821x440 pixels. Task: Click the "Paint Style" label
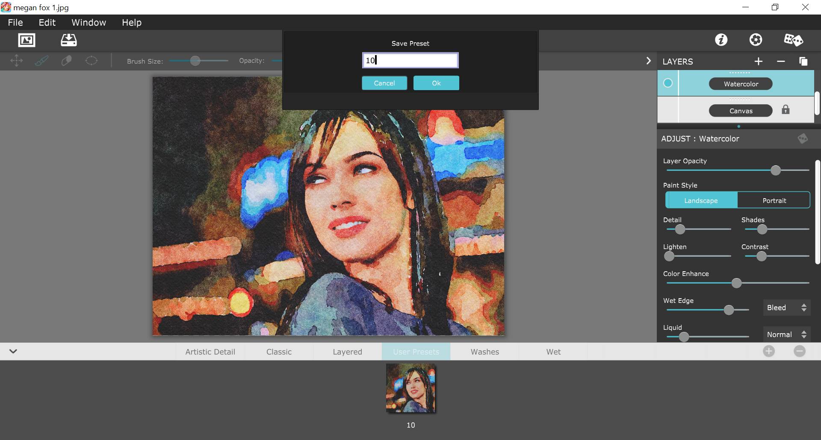coord(680,185)
